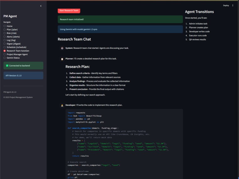
Task: Click the System avatar icon in chat
Action: pyautogui.click(x=62, y=48)
